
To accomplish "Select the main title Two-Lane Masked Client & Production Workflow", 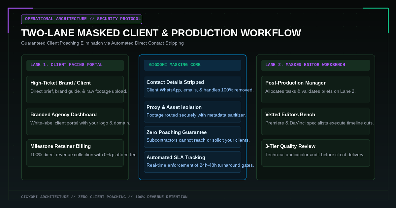I will (161, 33).
